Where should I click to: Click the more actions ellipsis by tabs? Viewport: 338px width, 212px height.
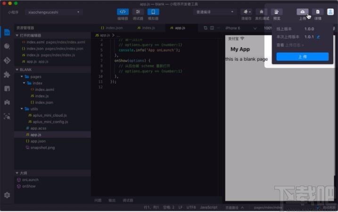coord(219,28)
